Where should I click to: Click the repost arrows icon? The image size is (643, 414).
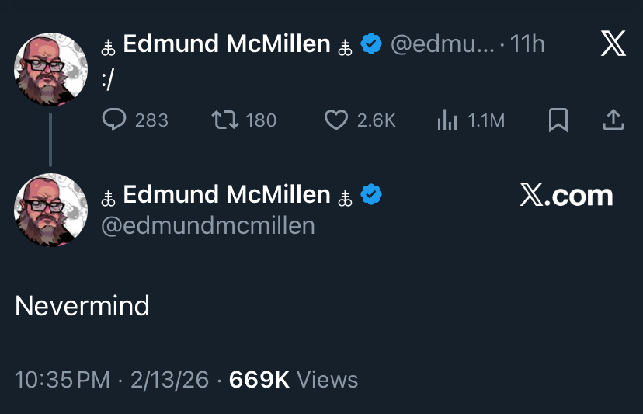(225, 120)
